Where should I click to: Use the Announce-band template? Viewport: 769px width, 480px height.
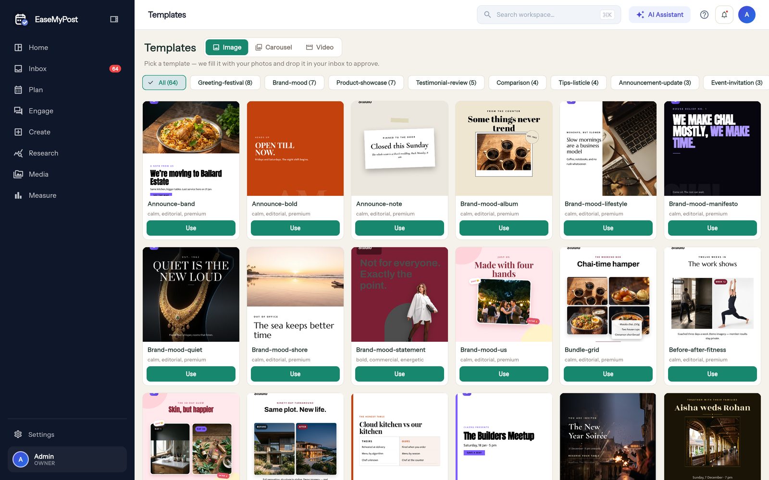pos(191,228)
